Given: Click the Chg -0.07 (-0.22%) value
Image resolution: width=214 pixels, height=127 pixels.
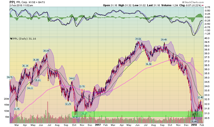Looking at the screenshot, I should pyautogui.click(x=190, y=5).
